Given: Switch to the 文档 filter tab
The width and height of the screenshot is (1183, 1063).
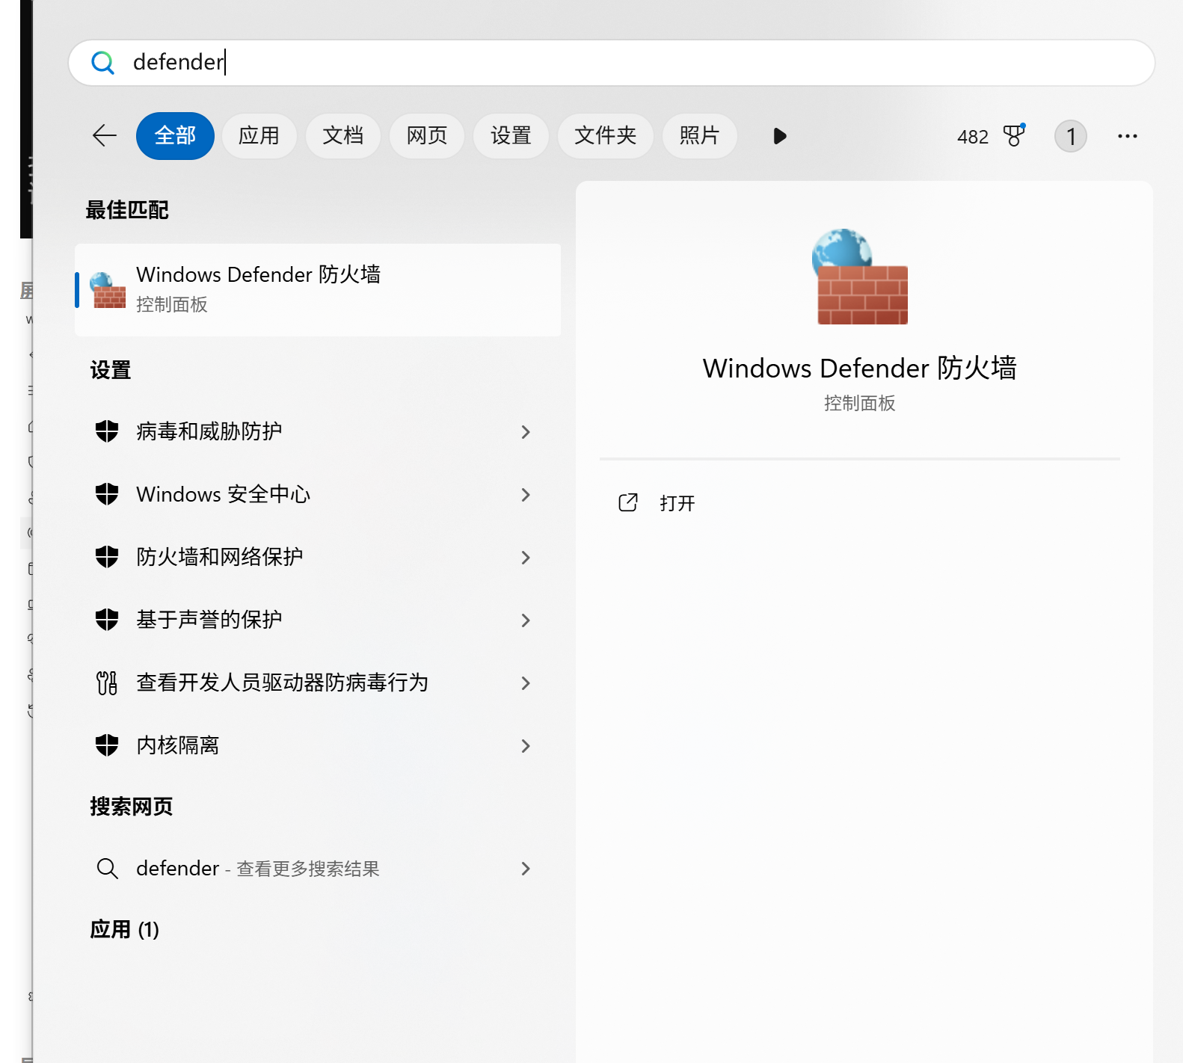Looking at the screenshot, I should (343, 136).
